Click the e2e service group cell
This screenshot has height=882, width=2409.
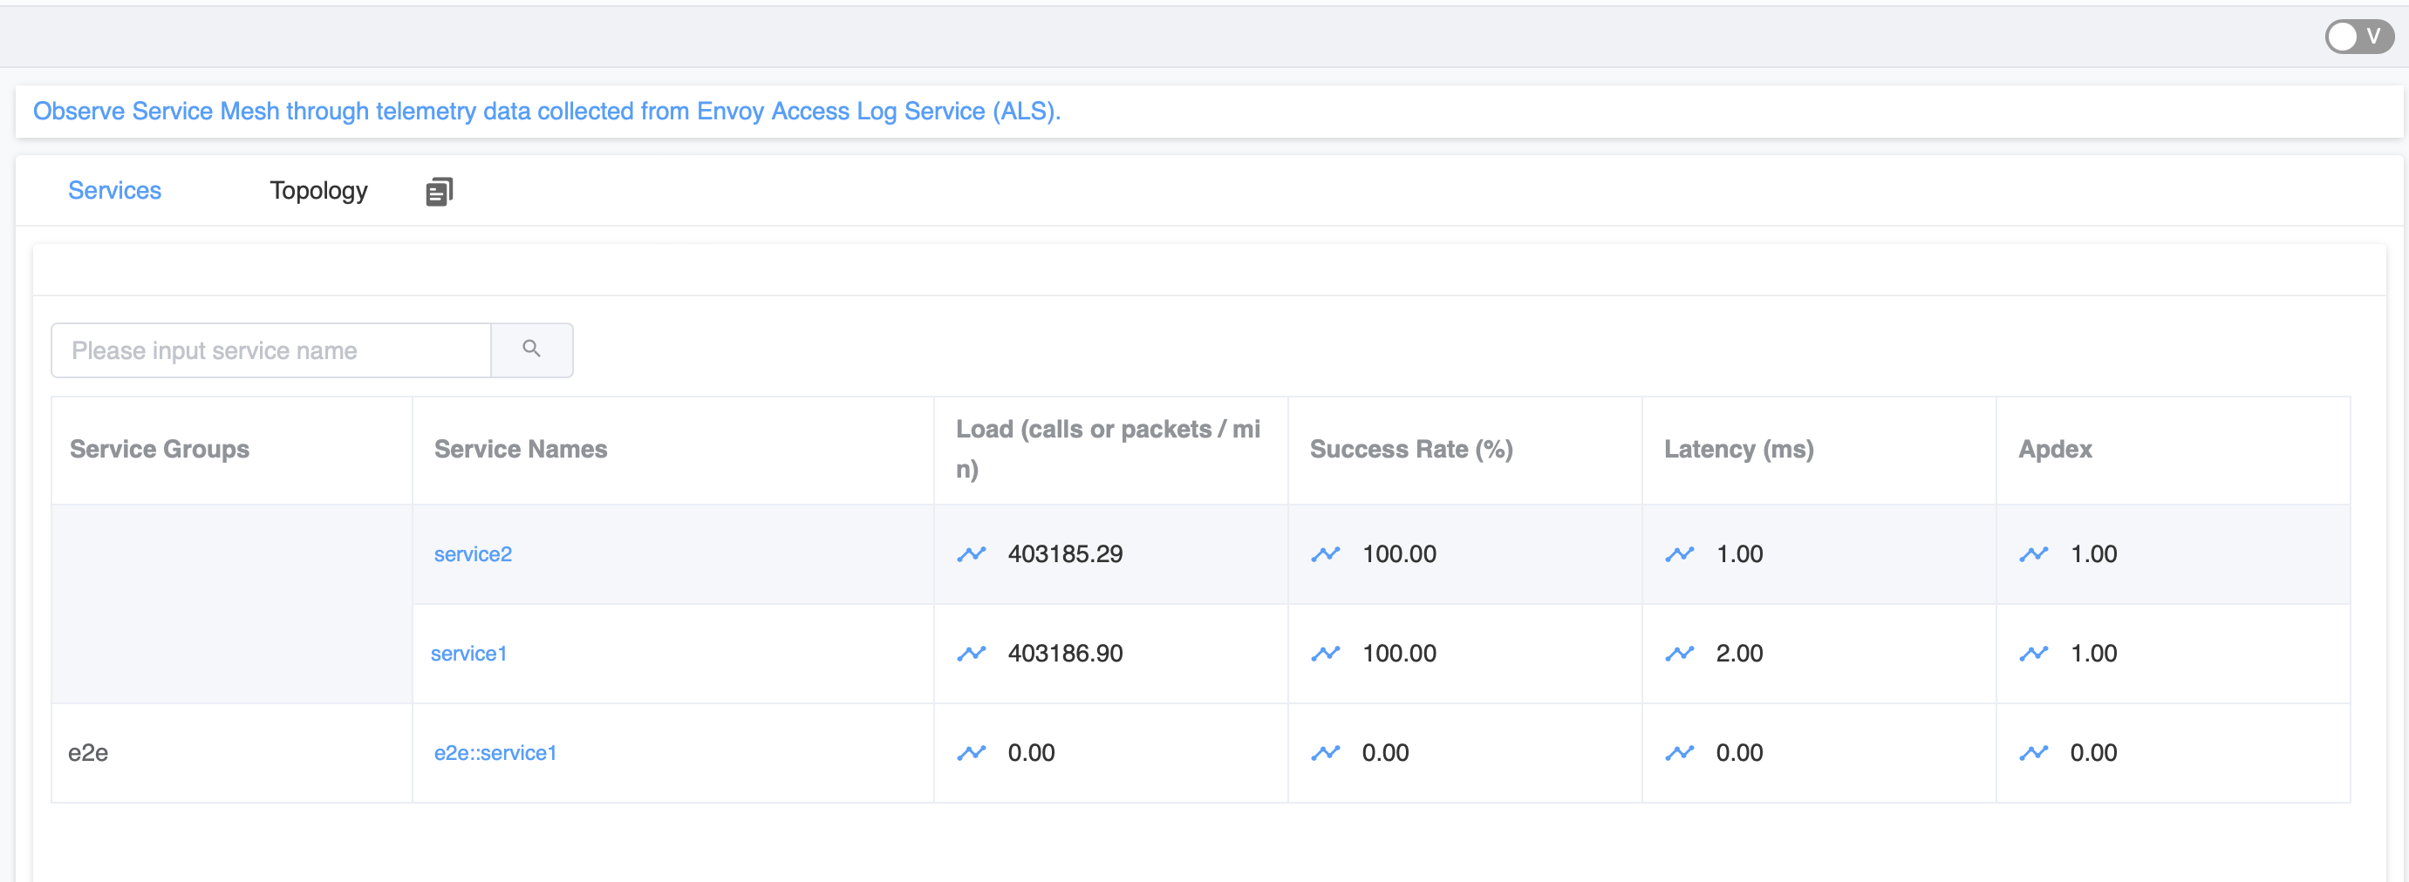click(88, 752)
